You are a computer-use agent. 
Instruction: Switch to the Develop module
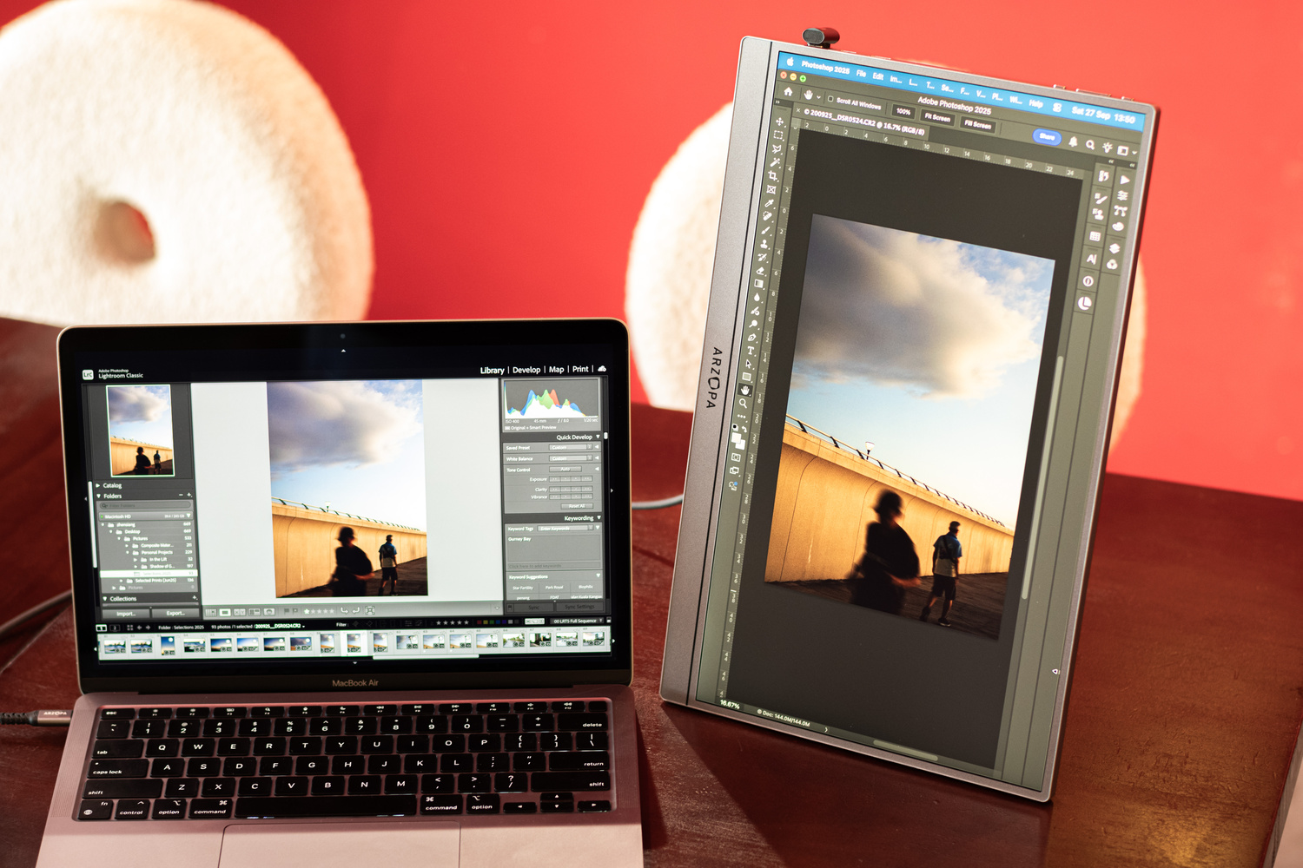pos(526,370)
